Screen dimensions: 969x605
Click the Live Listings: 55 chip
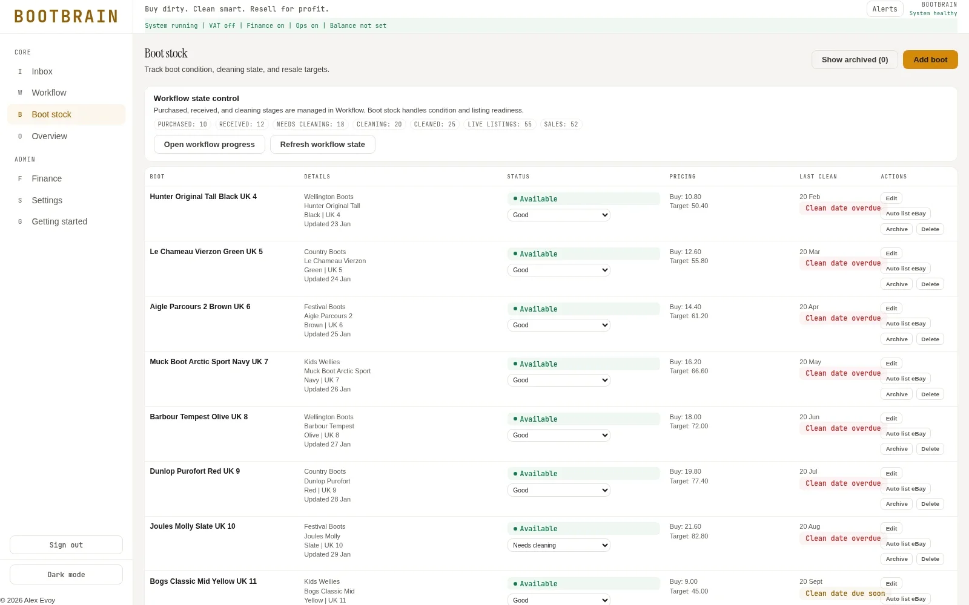pyautogui.click(x=500, y=125)
